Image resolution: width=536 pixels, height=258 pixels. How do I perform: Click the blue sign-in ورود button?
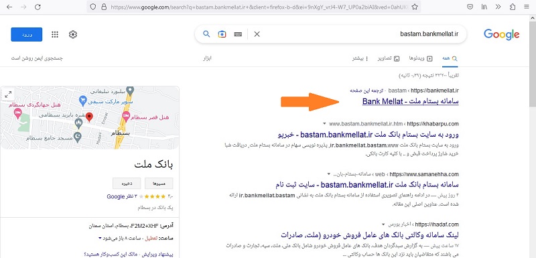[x=27, y=35]
